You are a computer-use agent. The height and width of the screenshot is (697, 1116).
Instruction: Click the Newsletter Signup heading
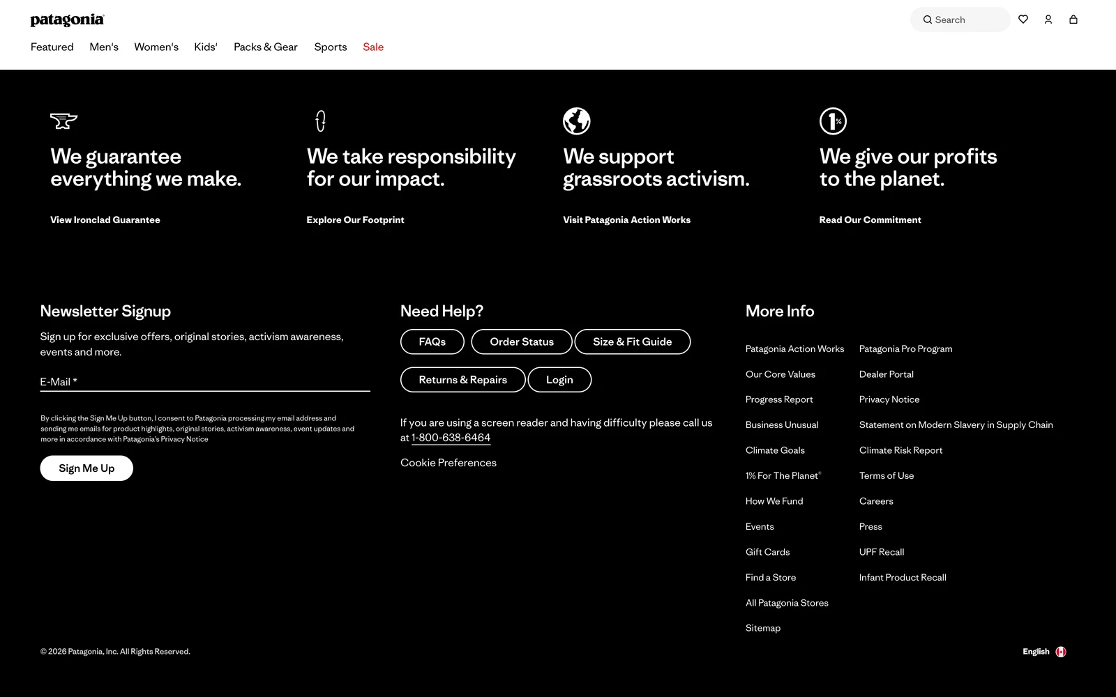click(x=105, y=311)
